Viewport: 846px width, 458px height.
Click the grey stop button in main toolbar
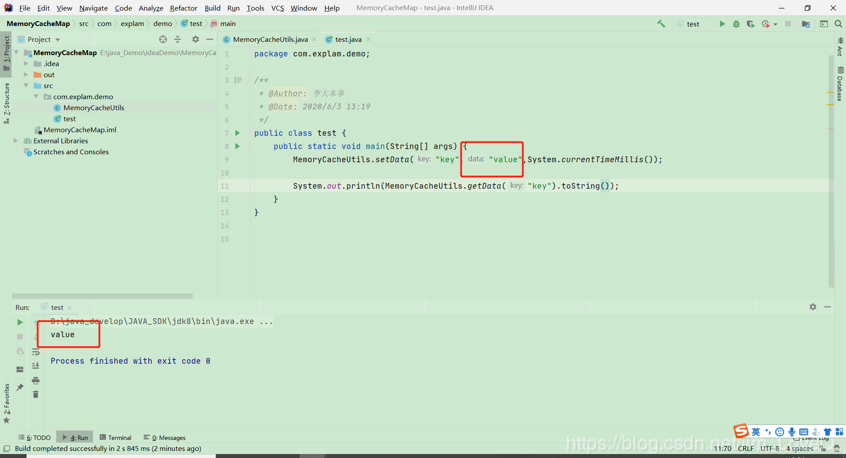point(788,24)
